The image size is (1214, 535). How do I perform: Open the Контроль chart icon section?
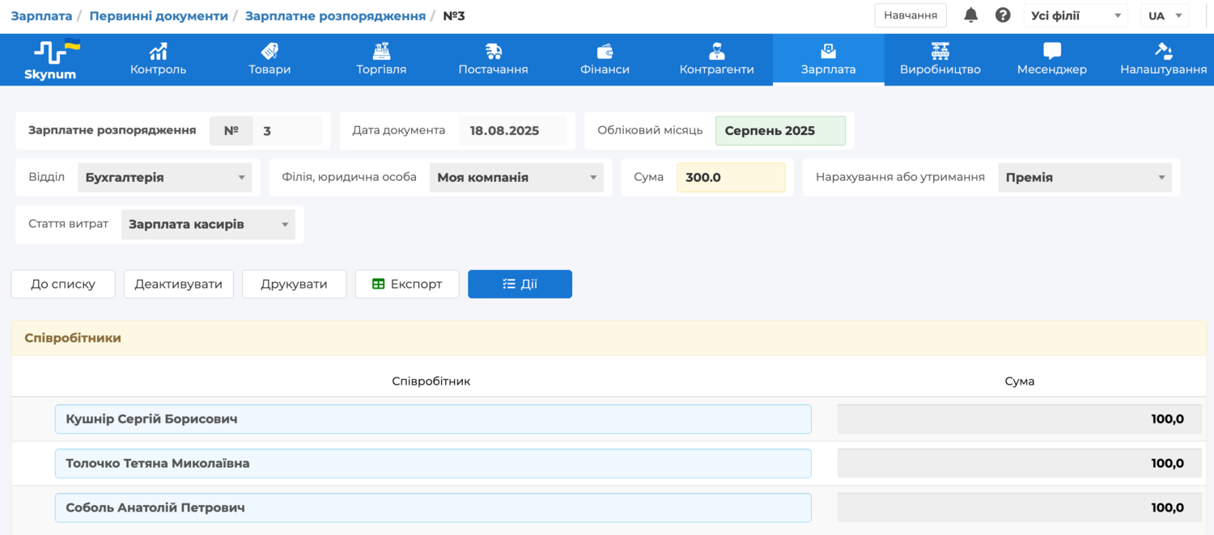[159, 52]
